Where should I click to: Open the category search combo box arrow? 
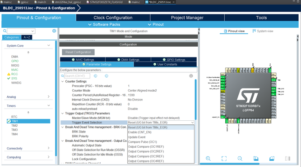32,31
